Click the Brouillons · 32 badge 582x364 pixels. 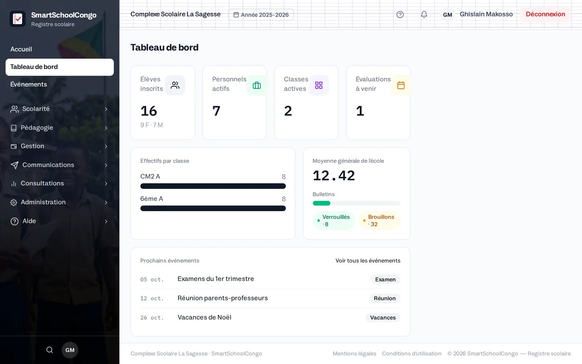tap(379, 221)
